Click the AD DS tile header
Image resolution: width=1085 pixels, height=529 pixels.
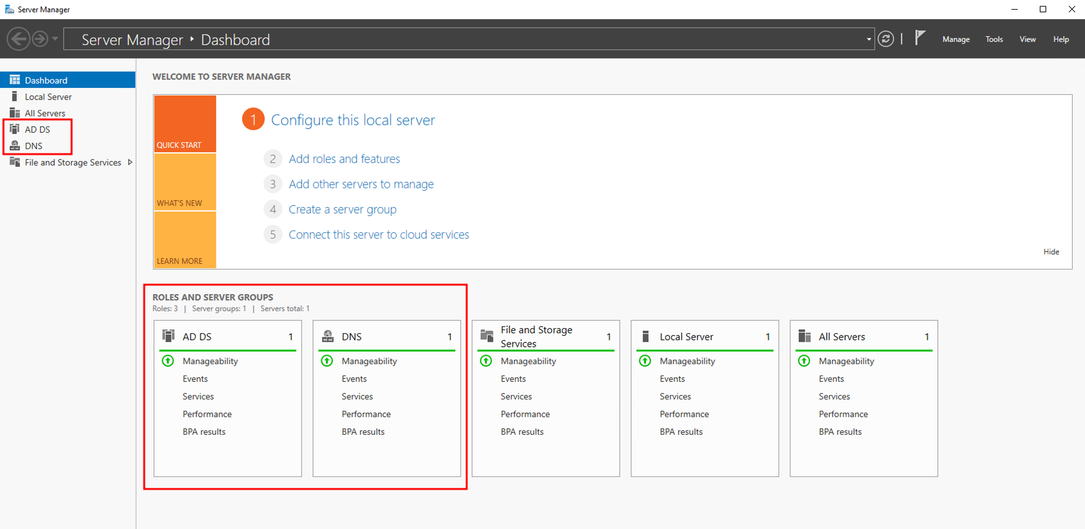[x=197, y=337]
